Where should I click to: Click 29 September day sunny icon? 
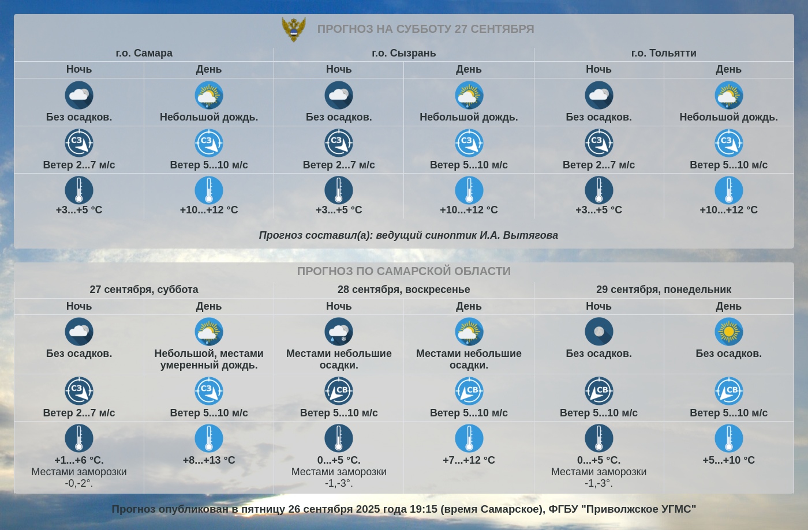point(729,332)
